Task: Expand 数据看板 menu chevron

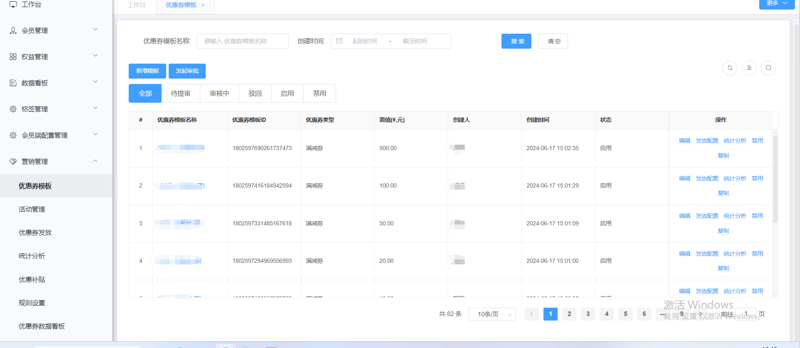Action: click(95, 81)
